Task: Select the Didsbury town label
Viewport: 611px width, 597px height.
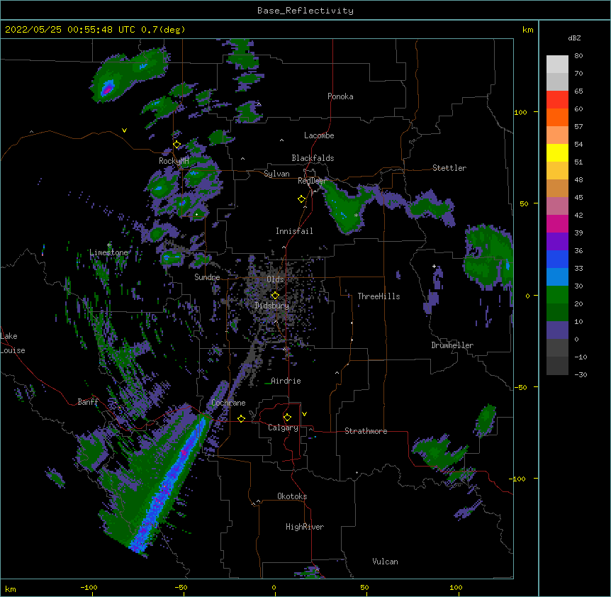Action: coord(272,306)
